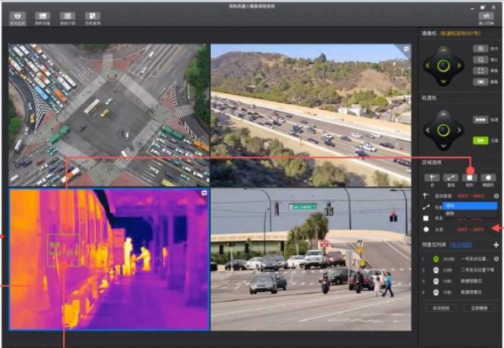Open the second top toolbar tab for devices

click(42, 17)
